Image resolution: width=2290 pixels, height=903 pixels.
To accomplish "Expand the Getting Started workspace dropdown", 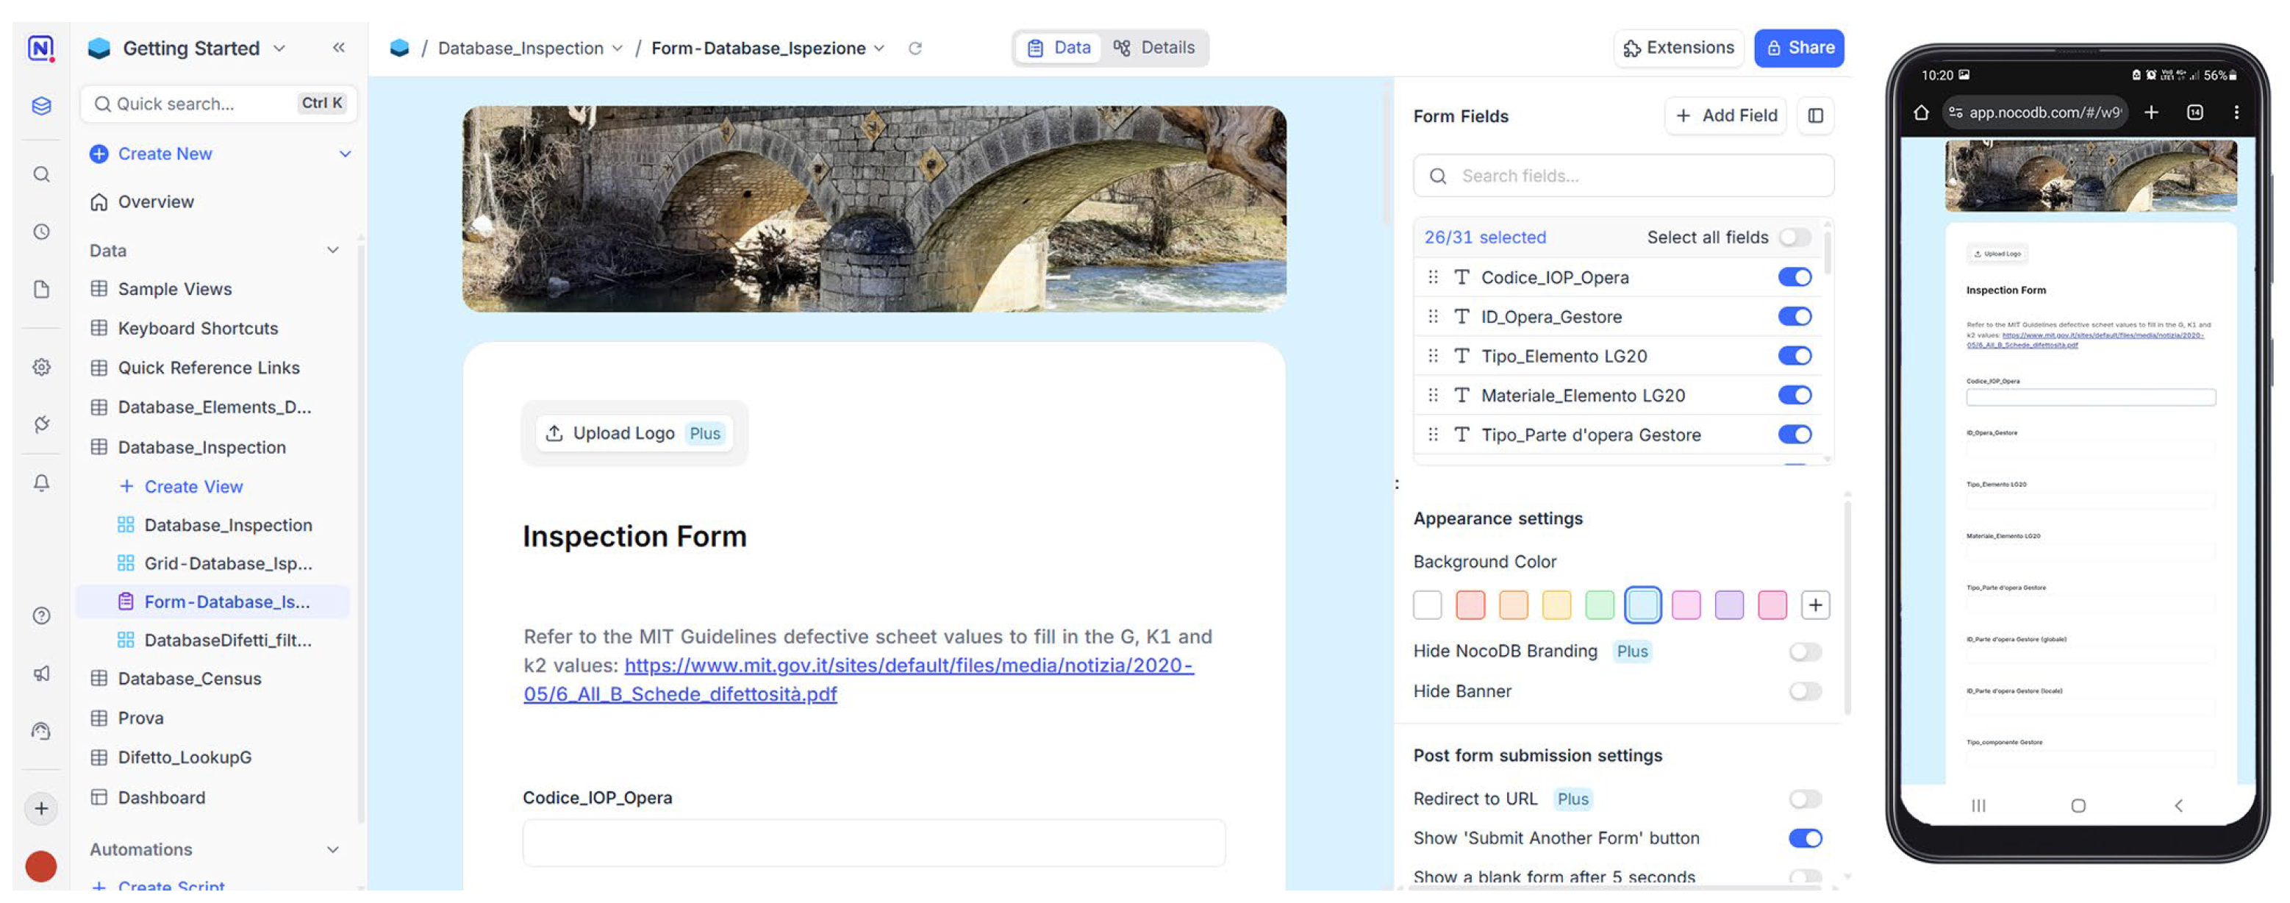I will [280, 48].
